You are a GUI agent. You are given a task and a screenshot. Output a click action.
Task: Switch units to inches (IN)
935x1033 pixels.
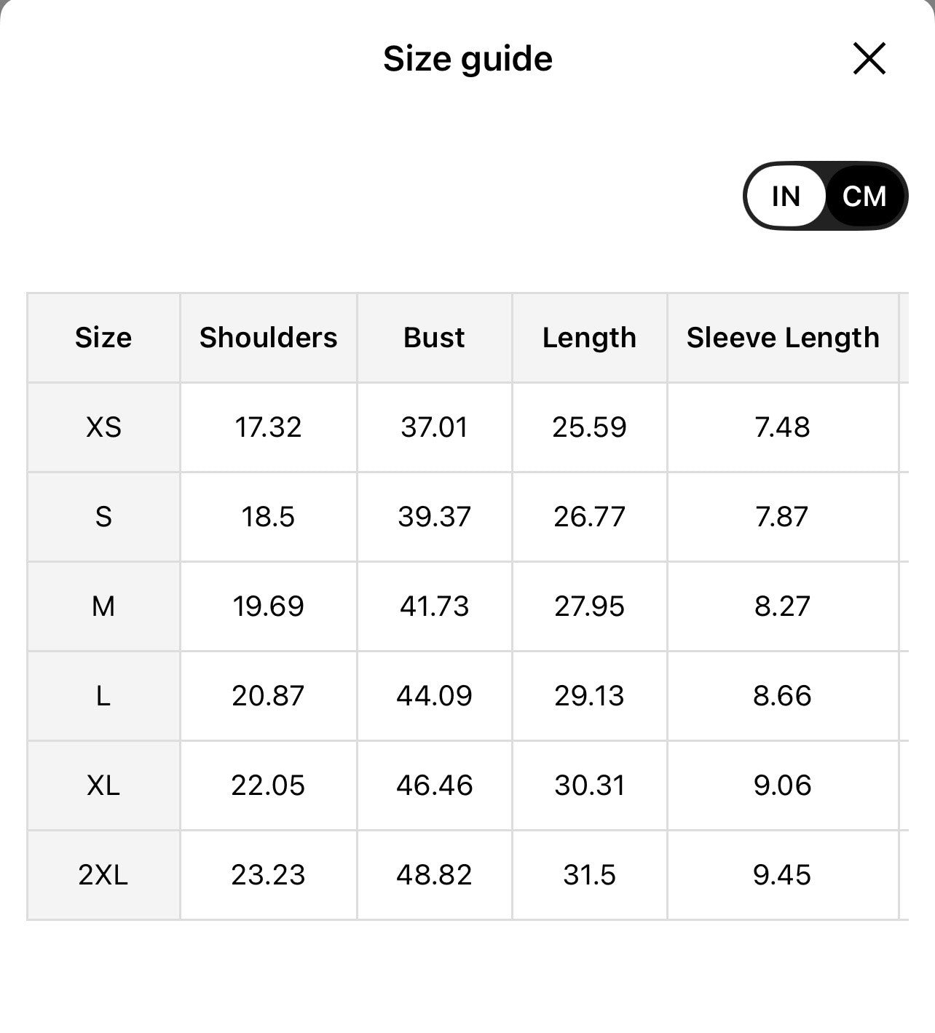click(x=786, y=197)
